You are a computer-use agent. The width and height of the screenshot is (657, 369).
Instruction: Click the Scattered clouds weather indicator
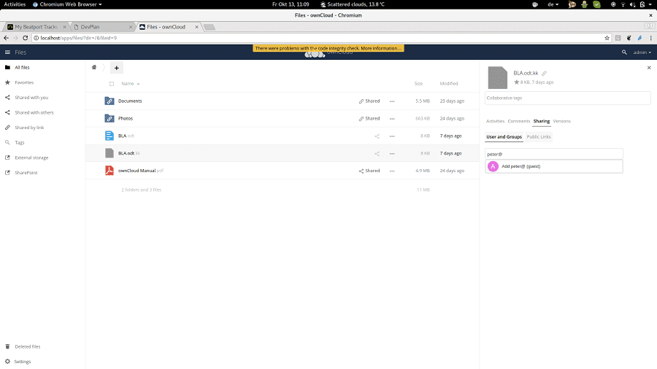[353, 4]
